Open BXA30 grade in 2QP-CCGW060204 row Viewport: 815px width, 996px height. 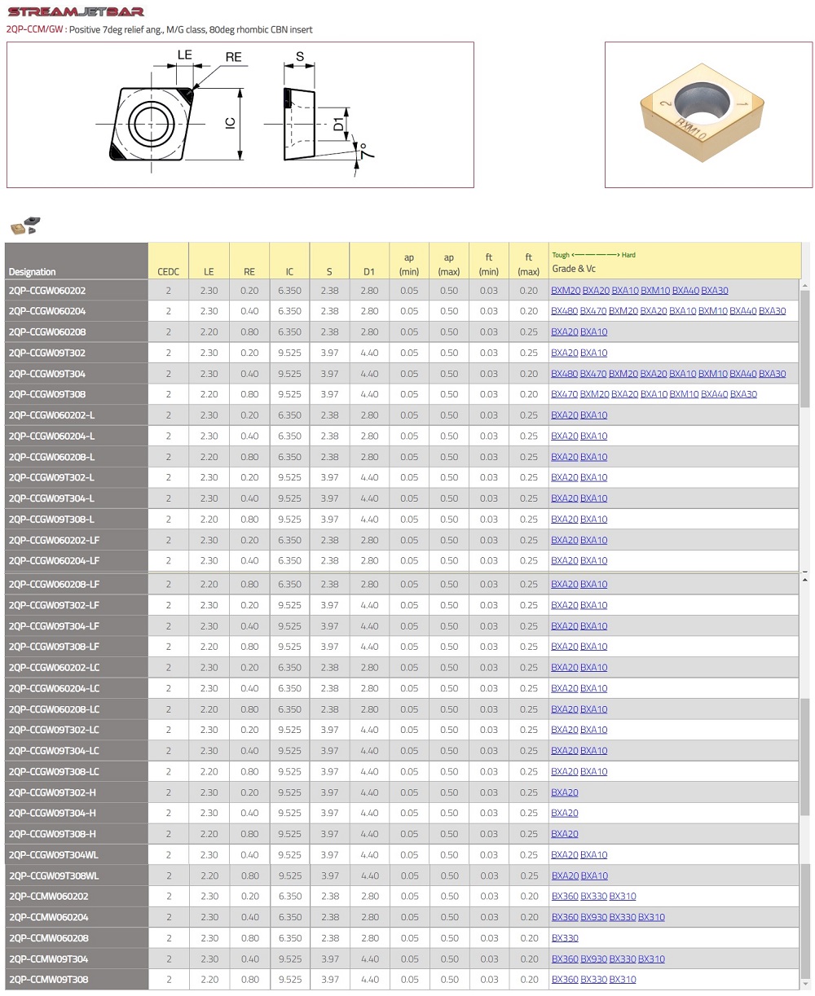pos(773,311)
